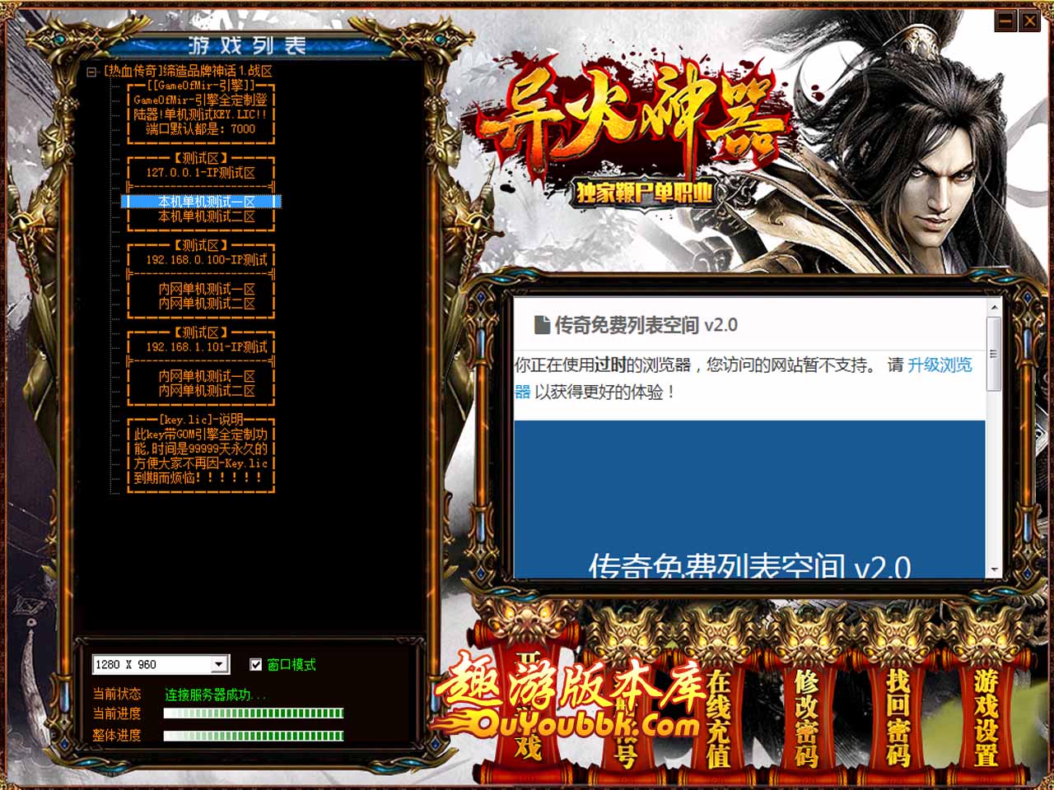The image size is (1054, 790).
Task: Click the document icon beside 传奇免费列表空间
Action: [x=542, y=325]
